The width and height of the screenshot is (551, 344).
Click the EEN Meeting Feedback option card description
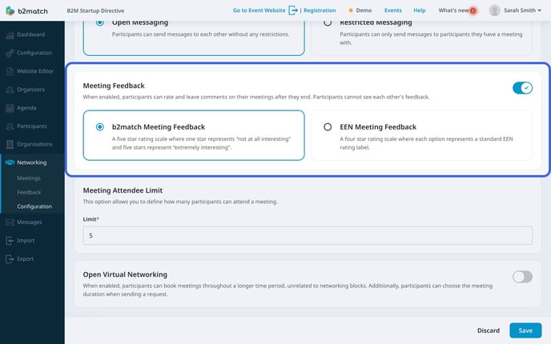pyautogui.click(x=426, y=143)
